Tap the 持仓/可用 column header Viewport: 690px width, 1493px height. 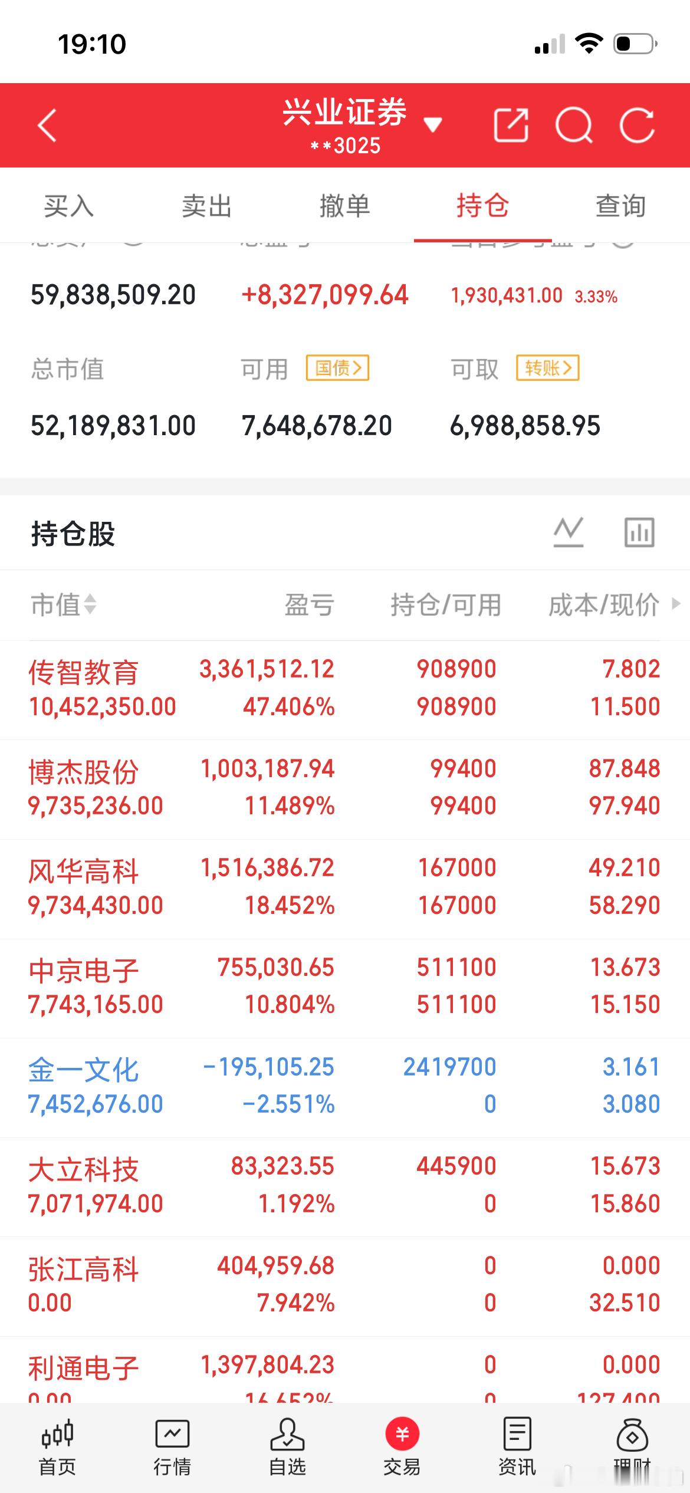446,604
